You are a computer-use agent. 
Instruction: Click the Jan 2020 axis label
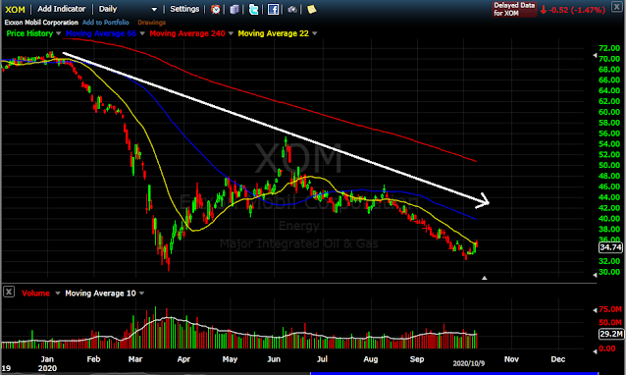[x=47, y=363]
